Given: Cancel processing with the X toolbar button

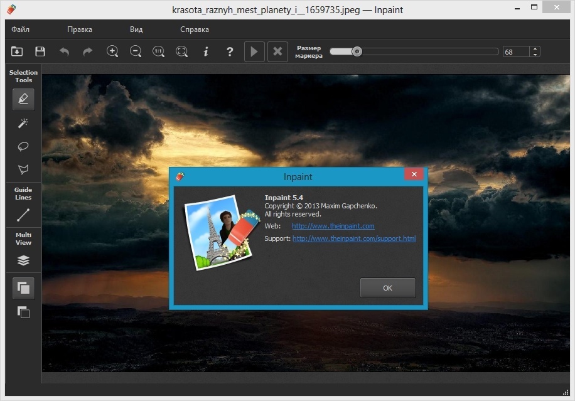Looking at the screenshot, I should (277, 51).
